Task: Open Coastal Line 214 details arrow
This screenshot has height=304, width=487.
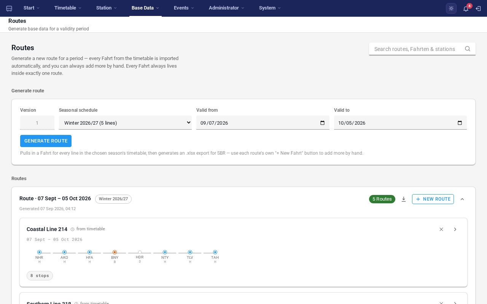Action: pos(455,229)
